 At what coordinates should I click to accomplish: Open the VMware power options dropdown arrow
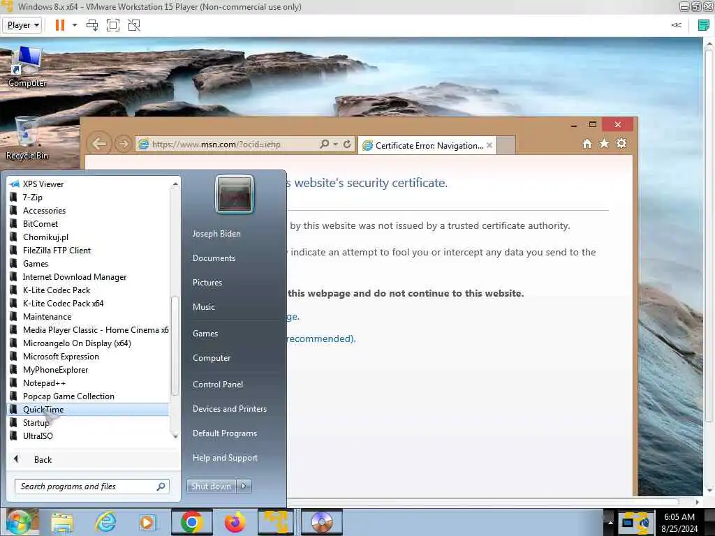coord(75,25)
